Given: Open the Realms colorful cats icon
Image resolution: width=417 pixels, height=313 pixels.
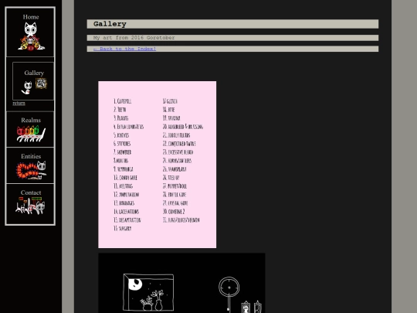Looking at the screenshot, I should [31, 134].
